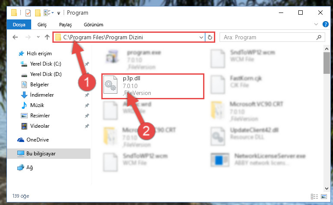Click the vertical scrollbar thumb
The image size is (333, 205).
click(x=327, y=63)
